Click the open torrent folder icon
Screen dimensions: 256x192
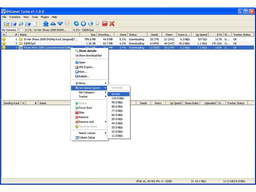tap(14, 24)
